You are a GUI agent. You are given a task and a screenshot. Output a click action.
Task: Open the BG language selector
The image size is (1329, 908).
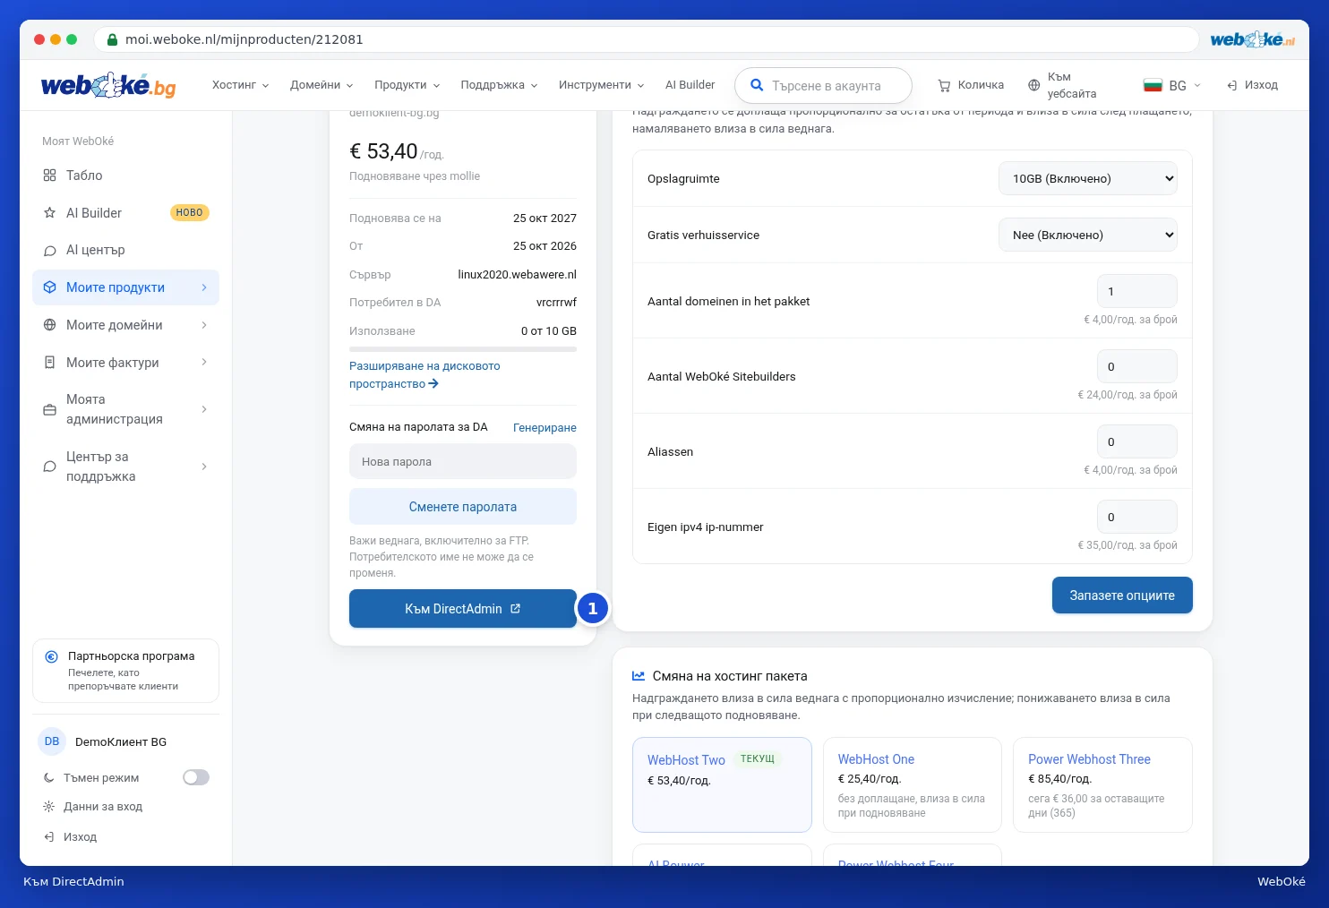click(x=1172, y=86)
